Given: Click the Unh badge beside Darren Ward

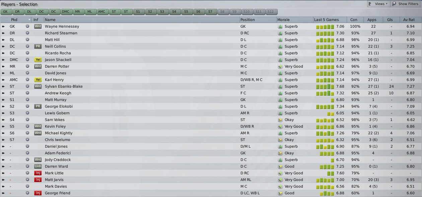Looking at the screenshot, I should coord(38,166).
